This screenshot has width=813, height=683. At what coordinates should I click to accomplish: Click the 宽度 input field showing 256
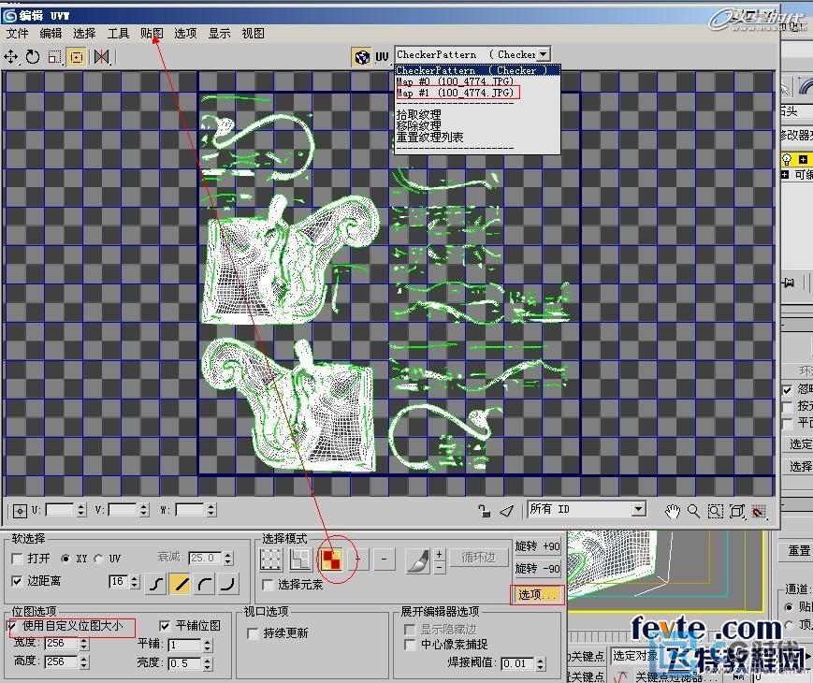tap(62, 644)
